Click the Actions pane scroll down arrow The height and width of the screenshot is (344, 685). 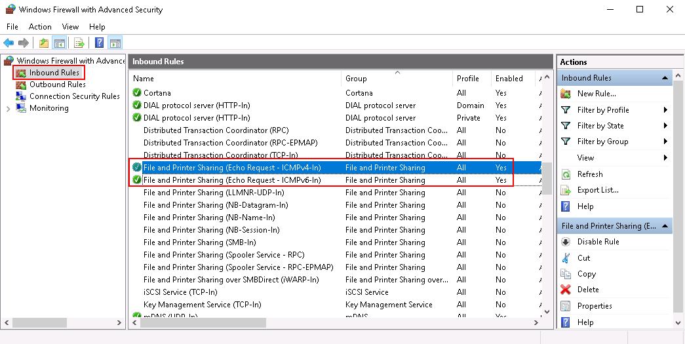[x=678, y=323]
